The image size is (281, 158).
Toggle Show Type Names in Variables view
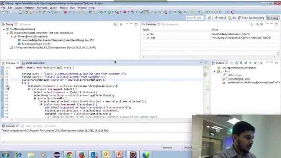click(252, 24)
